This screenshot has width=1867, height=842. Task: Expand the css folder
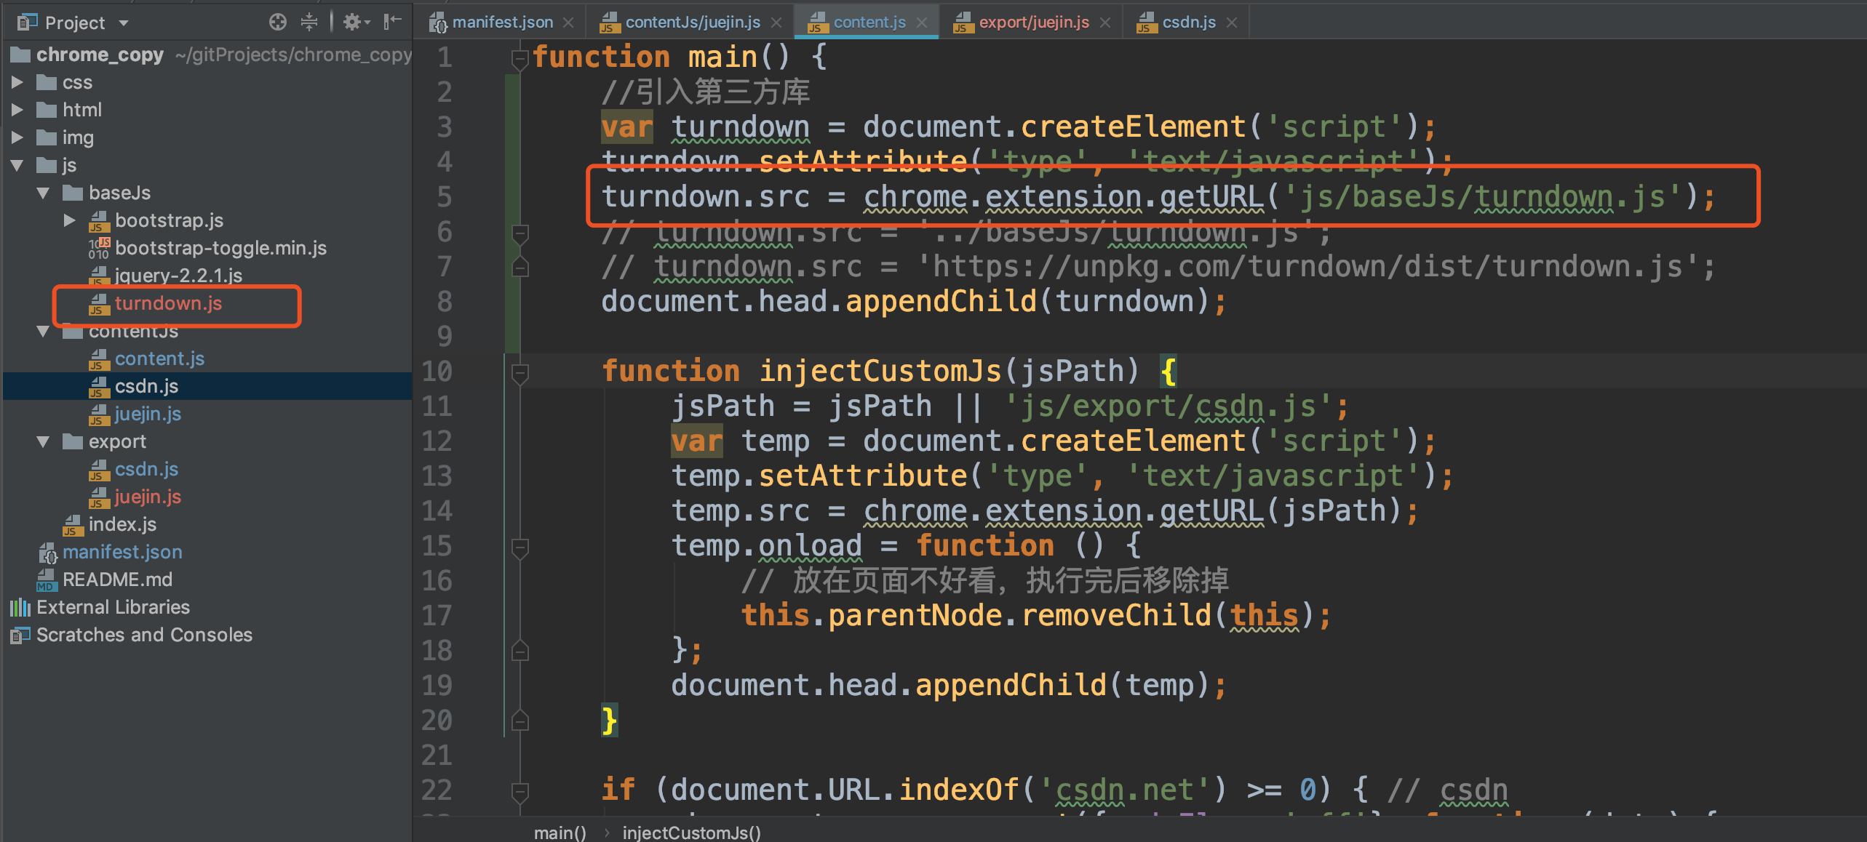click(17, 82)
